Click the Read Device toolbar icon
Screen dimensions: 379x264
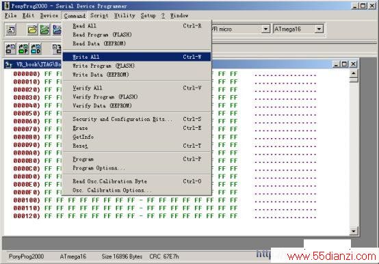click(x=11, y=49)
